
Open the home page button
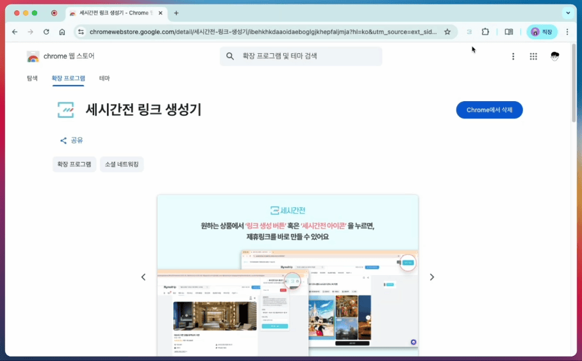tap(62, 32)
